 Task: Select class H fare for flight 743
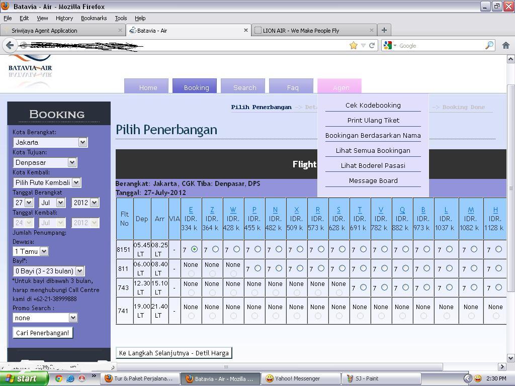pos(498,287)
